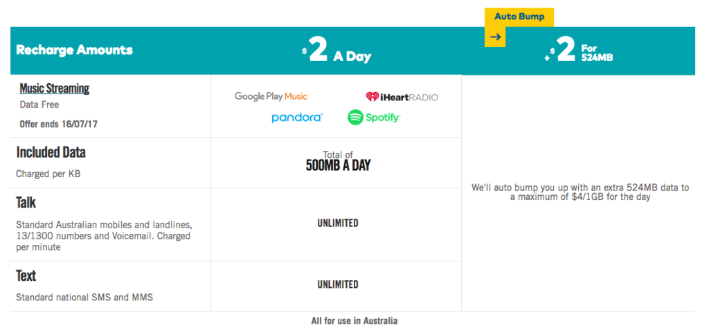The image size is (709, 330).
Task: Click the Recharge Amounts header
Action: pos(75,50)
